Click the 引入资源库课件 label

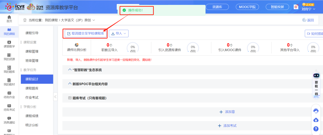[x=170, y=50]
